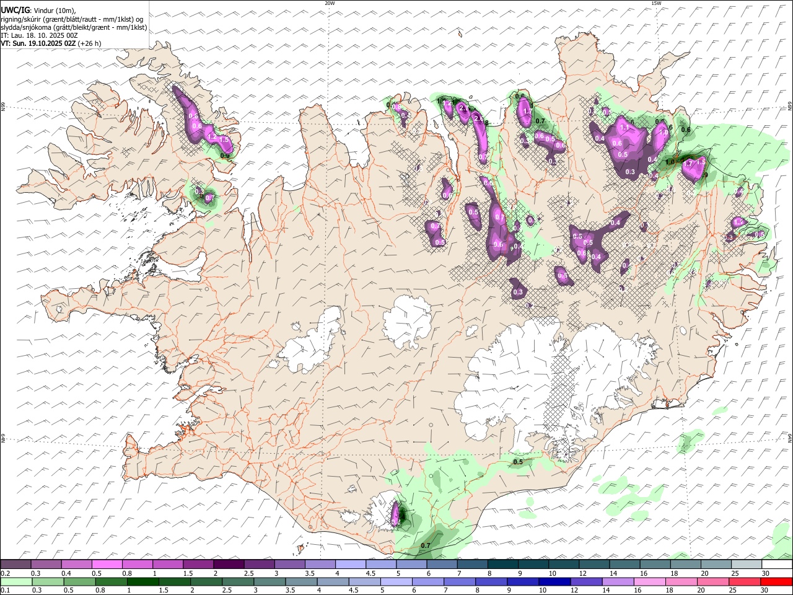This screenshot has height=595, width=793.
Task: Pick the lower rain legend swatch labeled 0.5
Action: click(x=79, y=581)
